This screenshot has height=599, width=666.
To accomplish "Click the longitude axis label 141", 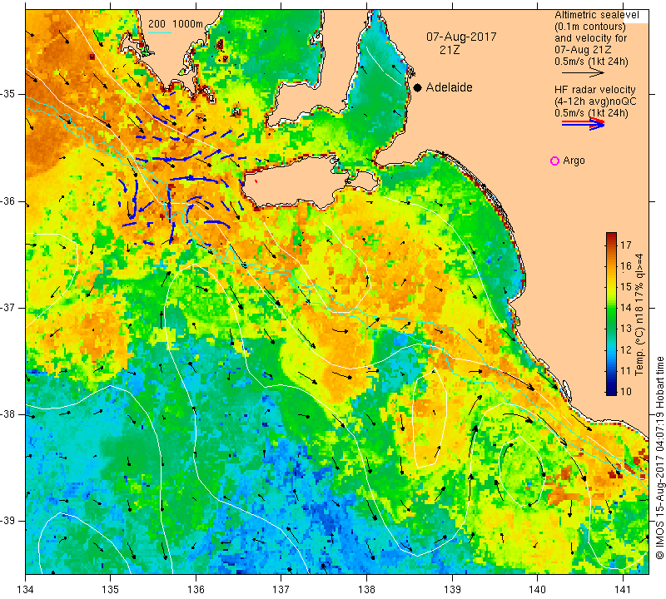I will tap(623, 589).
